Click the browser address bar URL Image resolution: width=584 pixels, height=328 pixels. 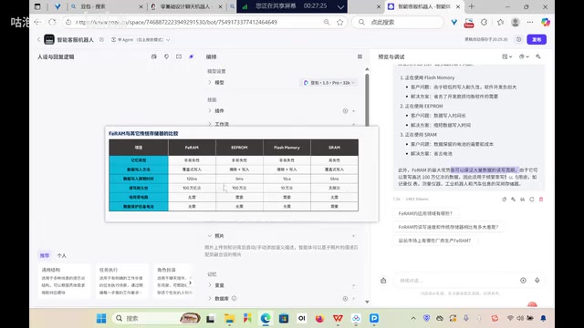coord(176,22)
